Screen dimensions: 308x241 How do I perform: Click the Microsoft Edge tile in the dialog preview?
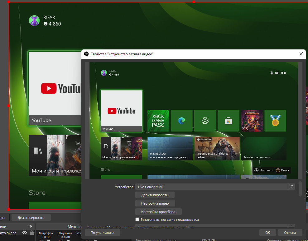181,121
